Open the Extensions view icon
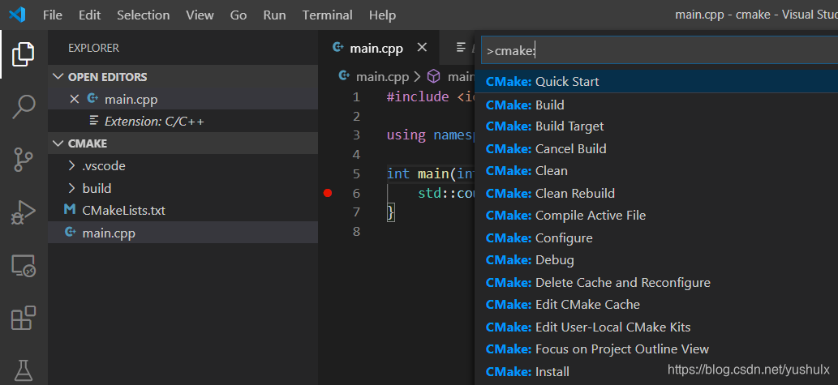The height and width of the screenshot is (385, 838). [x=23, y=318]
